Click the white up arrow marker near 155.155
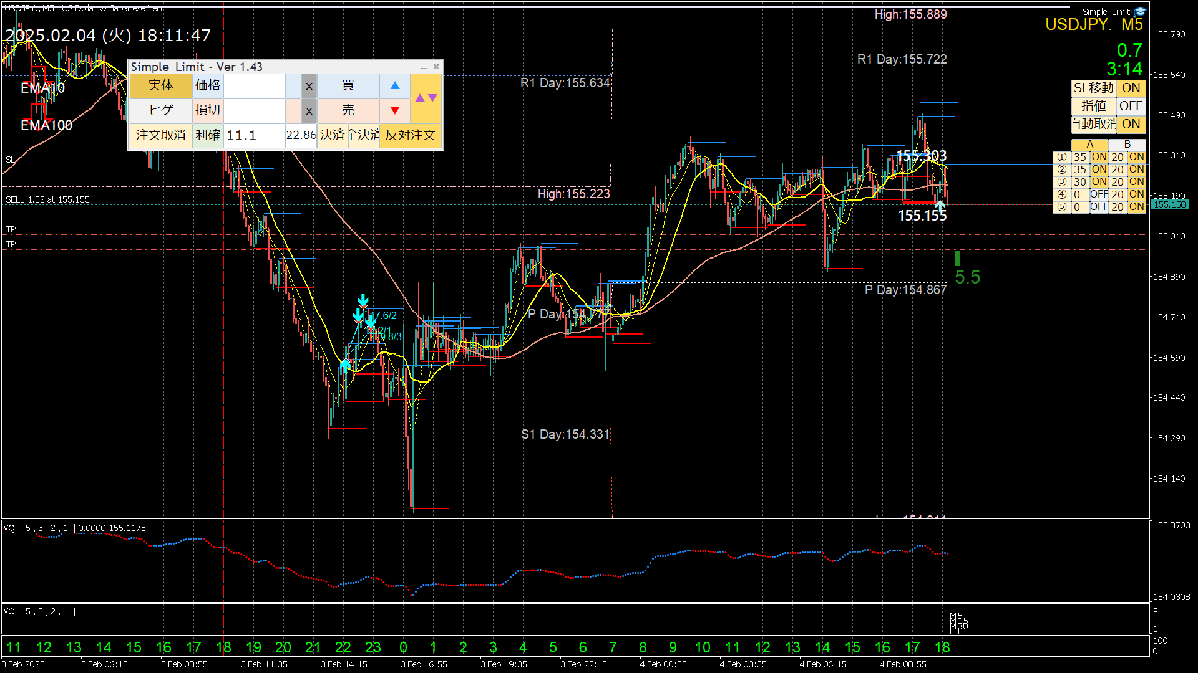 (940, 204)
